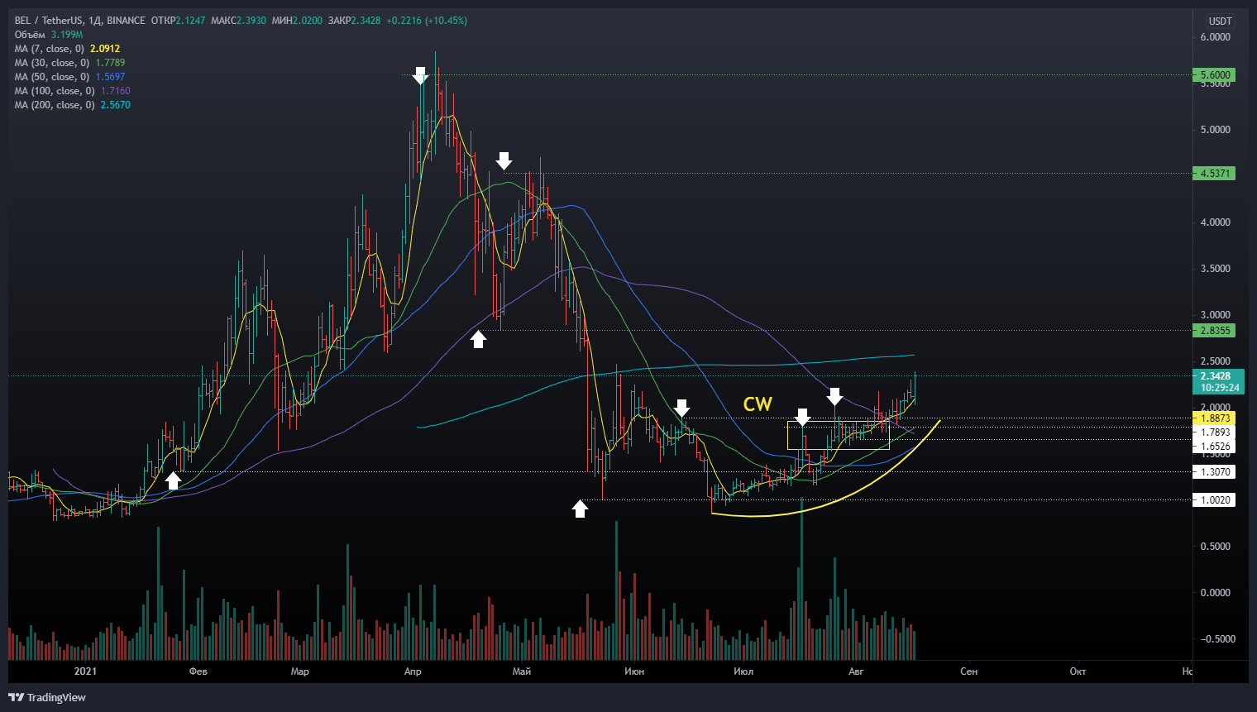Select the yellow CW text annotation
1257x712 pixels.
[758, 404]
